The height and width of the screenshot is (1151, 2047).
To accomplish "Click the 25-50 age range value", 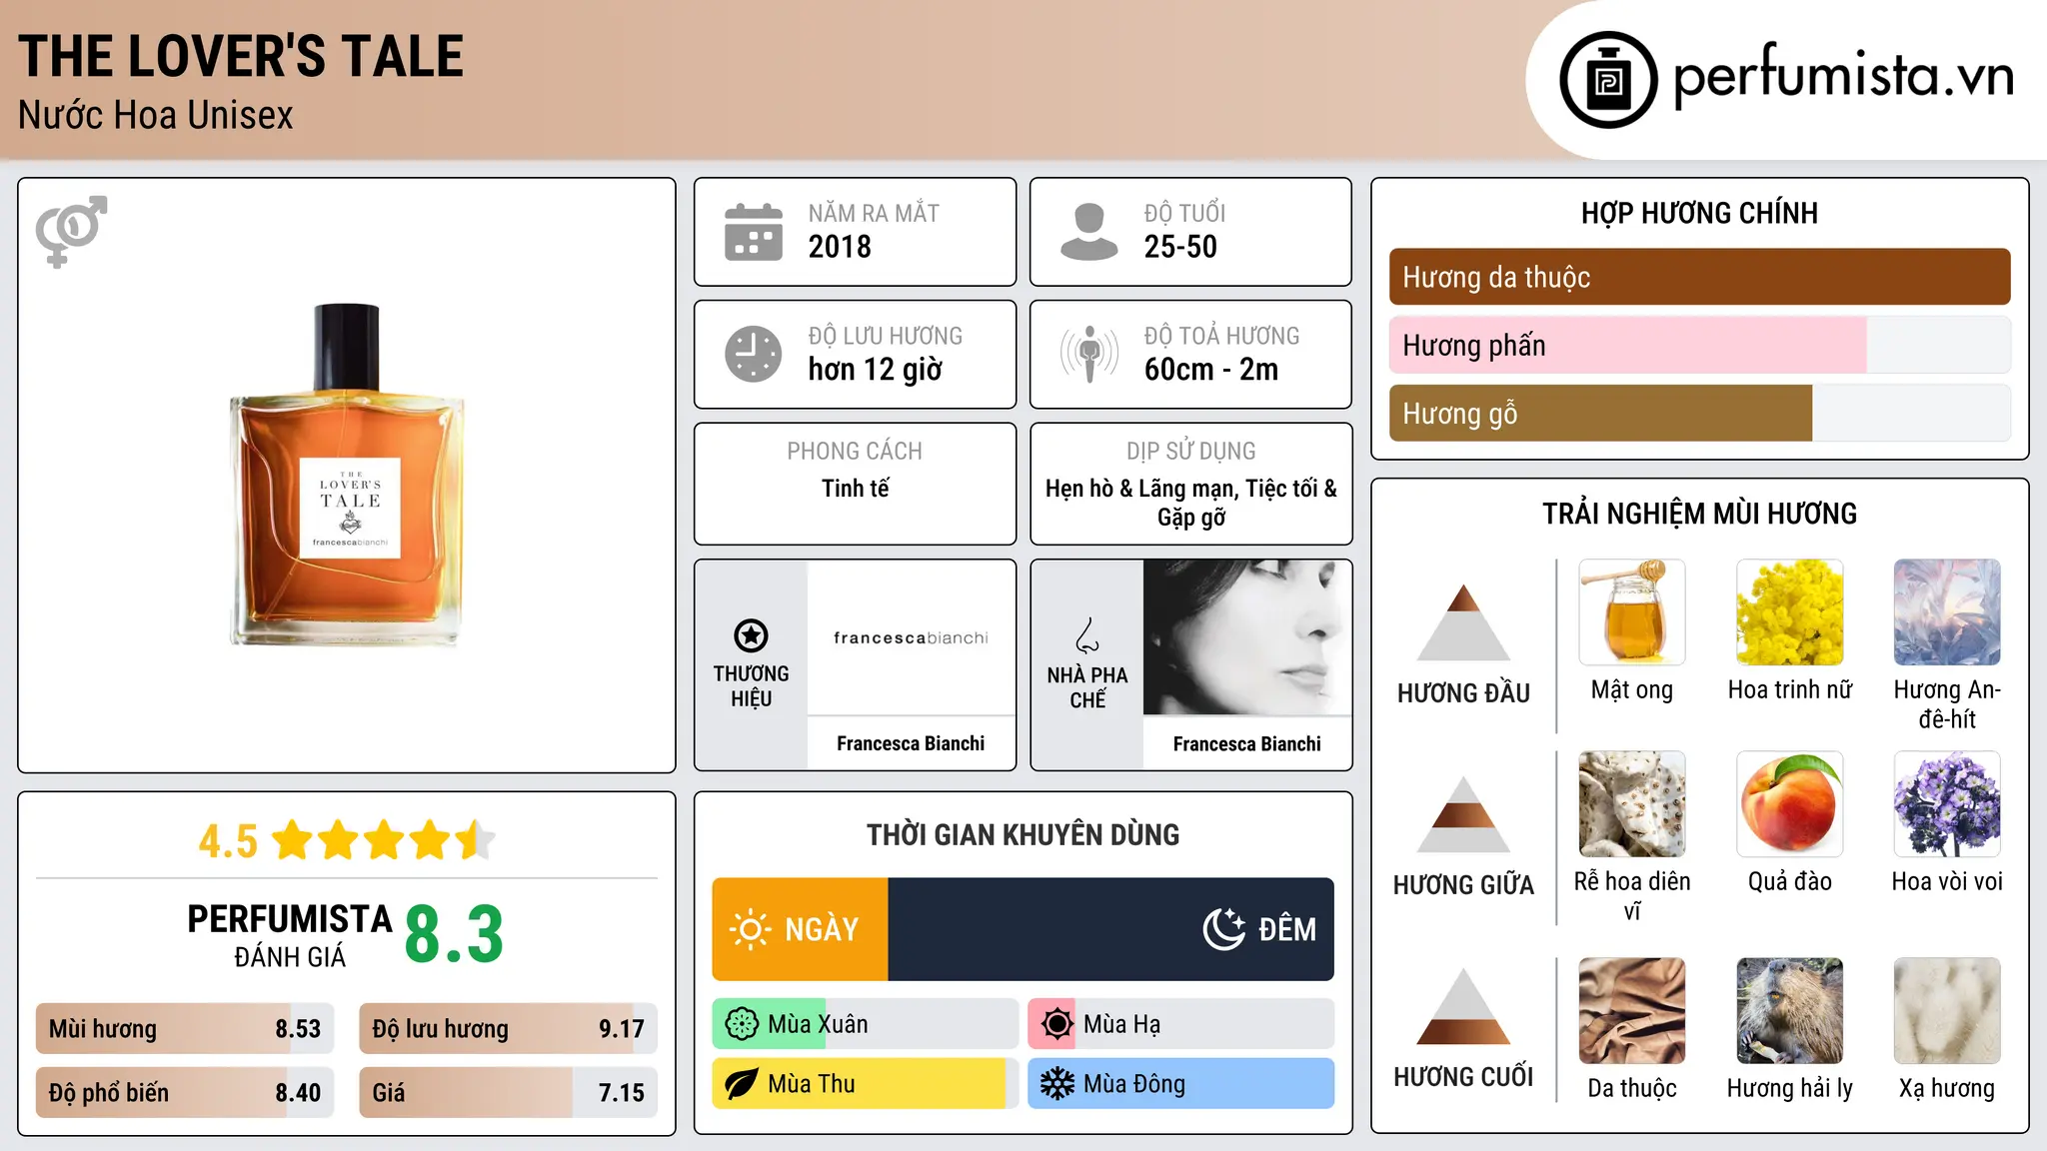I will (x=1180, y=247).
